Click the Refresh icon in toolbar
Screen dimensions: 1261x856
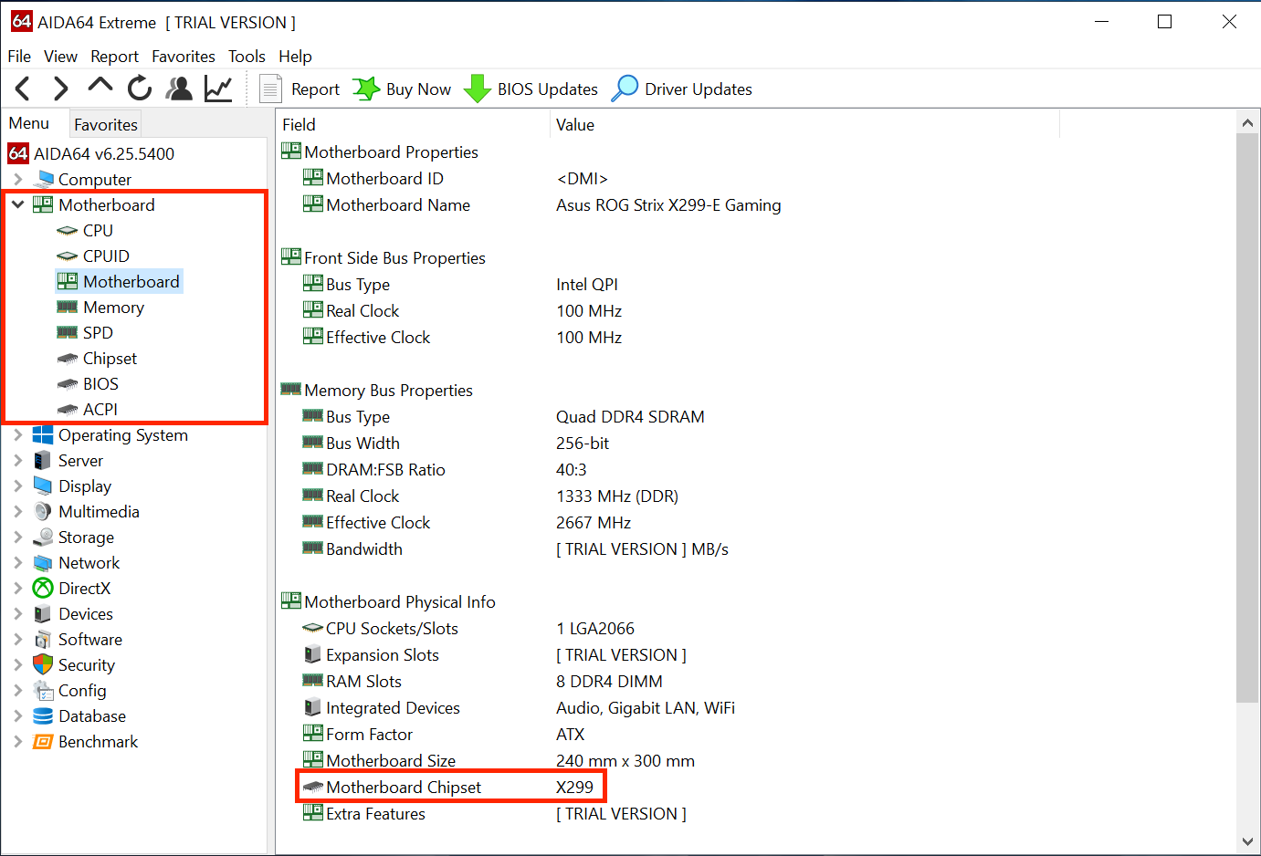click(x=140, y=89)
